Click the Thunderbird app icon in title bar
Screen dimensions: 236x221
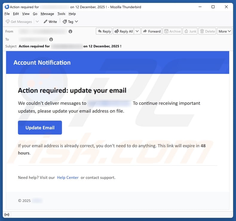(7, 7)
